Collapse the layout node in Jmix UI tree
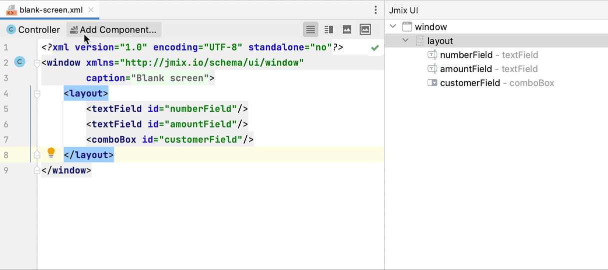The width and height of the screenshot is (608, 270). click(x=405, y=40)
